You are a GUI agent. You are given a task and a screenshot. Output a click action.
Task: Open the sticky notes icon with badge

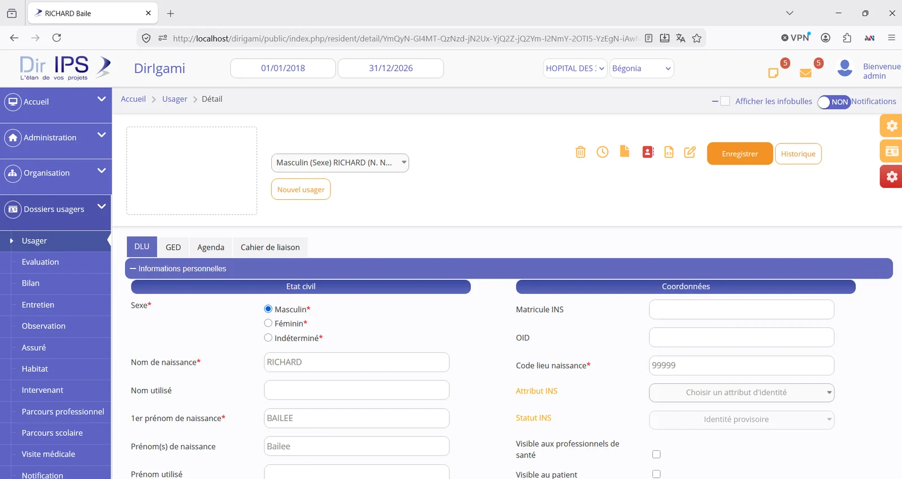point(773,73)
